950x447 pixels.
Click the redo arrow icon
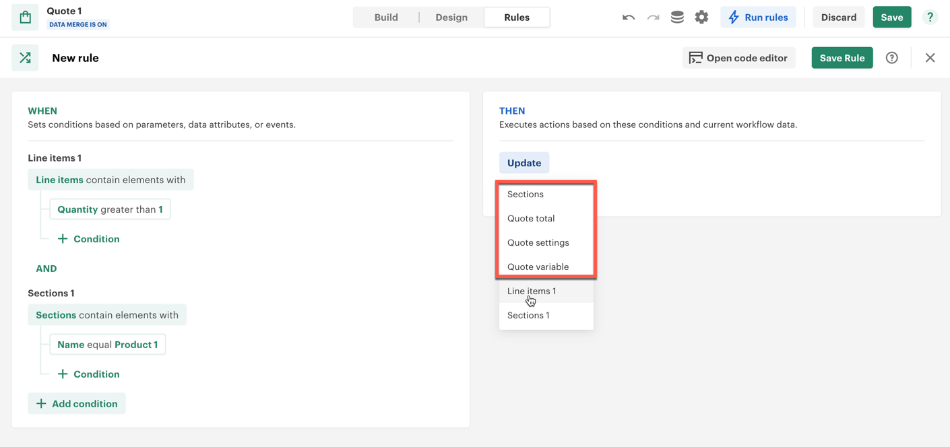(x=653, y=18)
